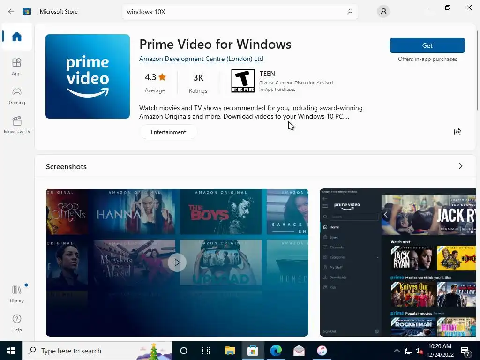Open the second Prime Video app screenshot

pos(397,262)
